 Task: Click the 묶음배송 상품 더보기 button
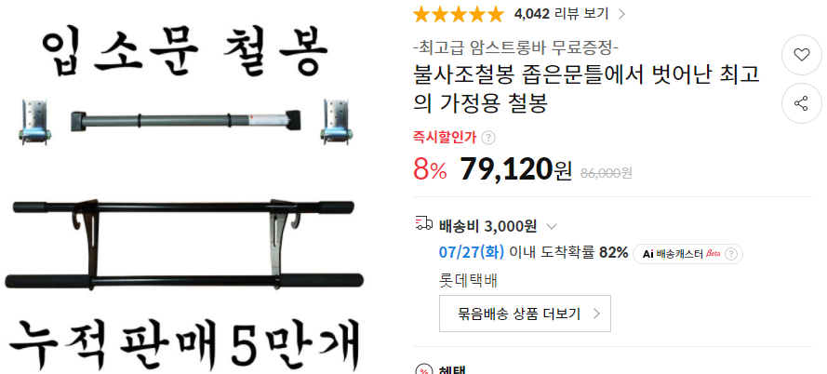pyautogui.click(x=525, y=314)
